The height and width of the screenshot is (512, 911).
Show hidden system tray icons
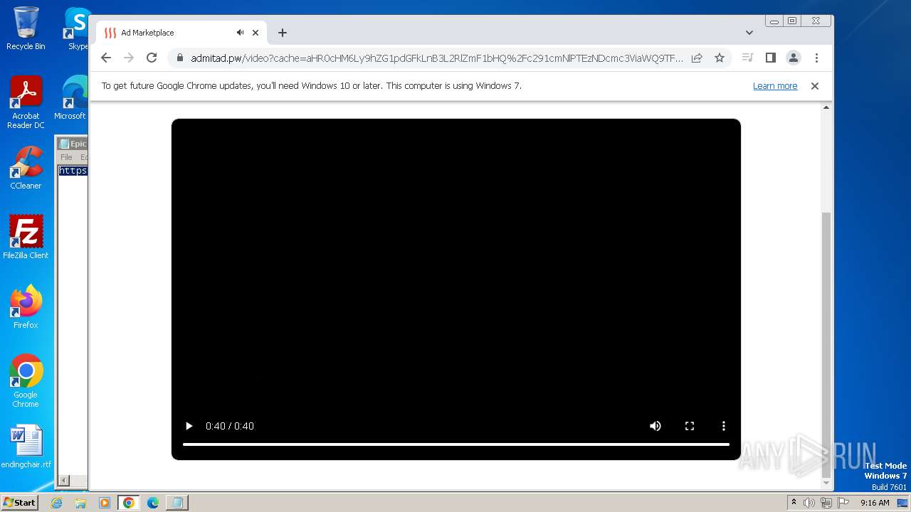(794, 503)
